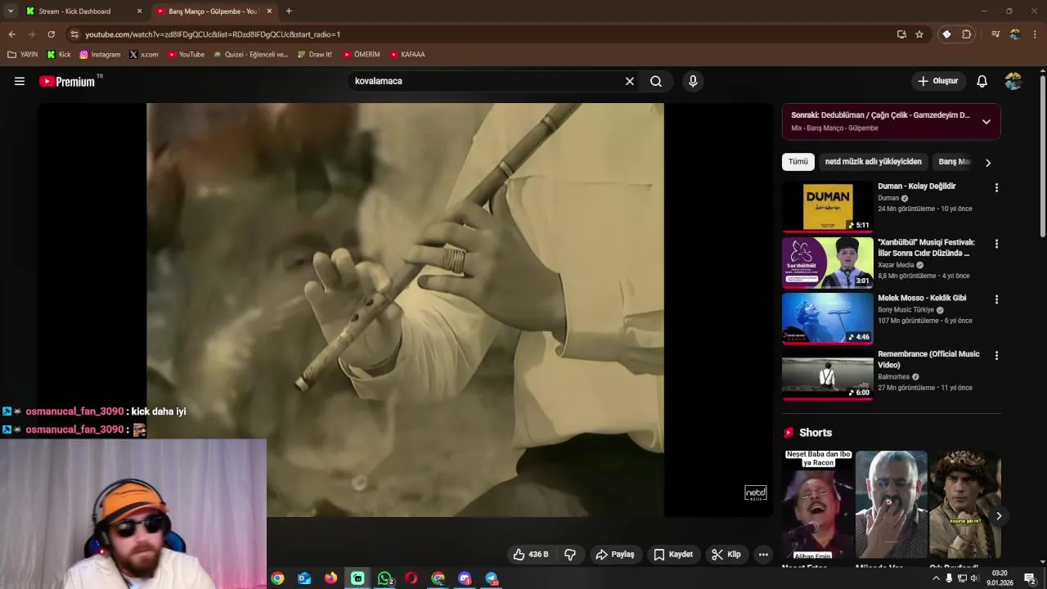Open Xanbülbül Musiqi Festivalı video thumbnail

click(x=828, y=262)
